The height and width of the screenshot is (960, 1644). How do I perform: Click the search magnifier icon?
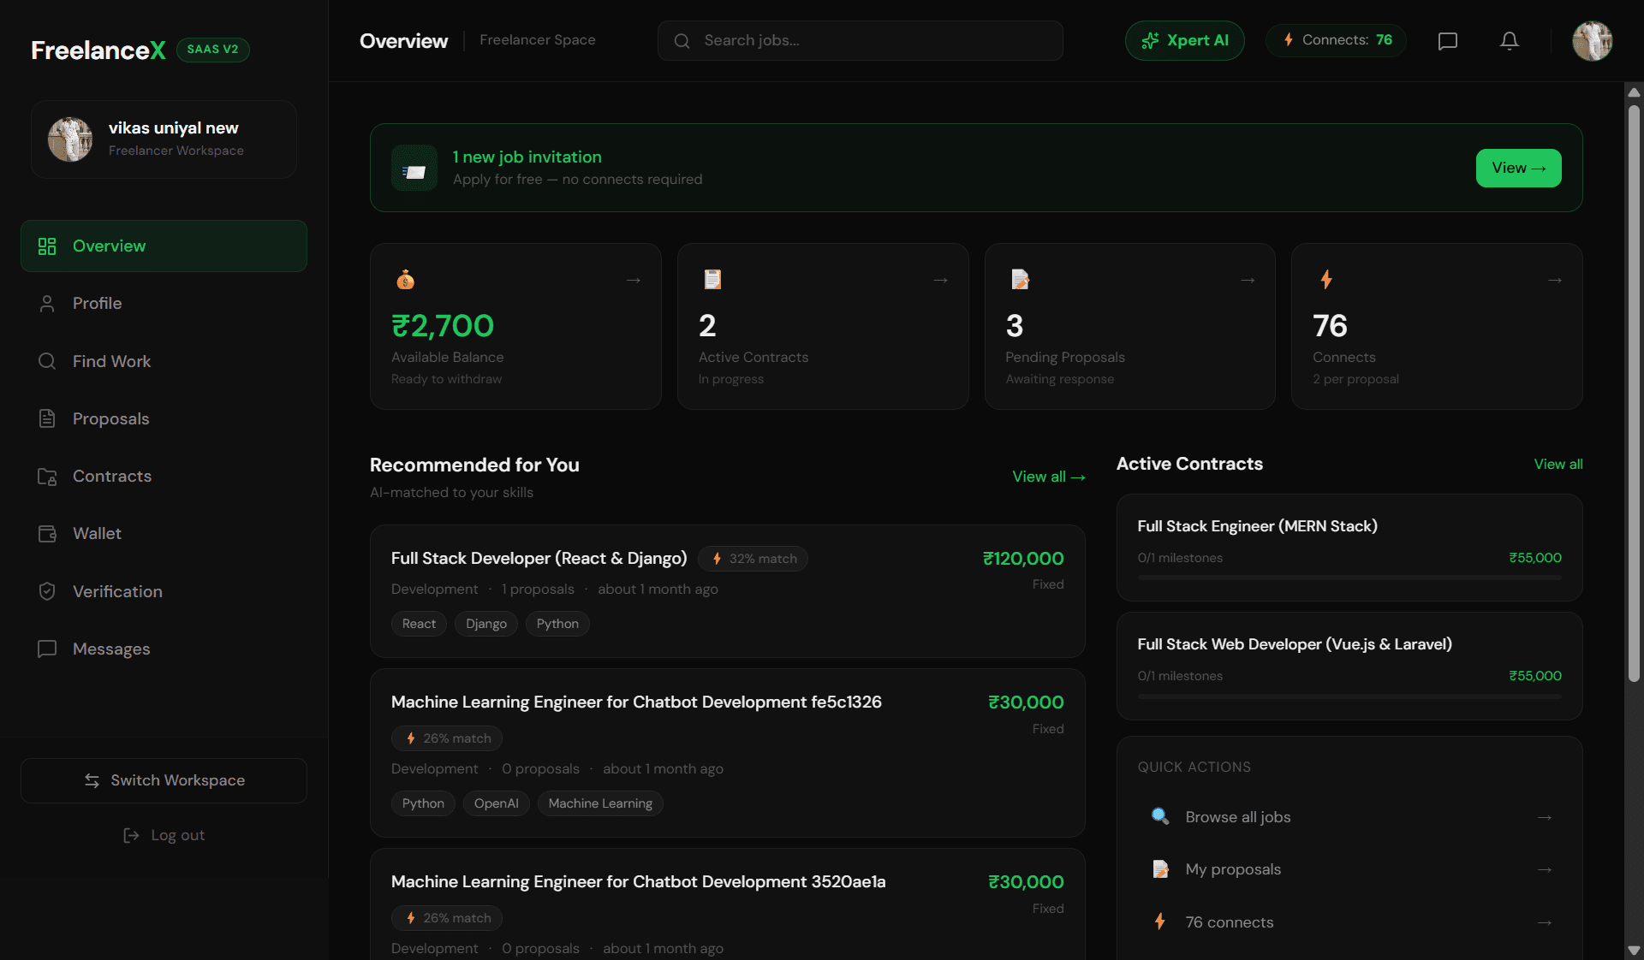point(682,41)
